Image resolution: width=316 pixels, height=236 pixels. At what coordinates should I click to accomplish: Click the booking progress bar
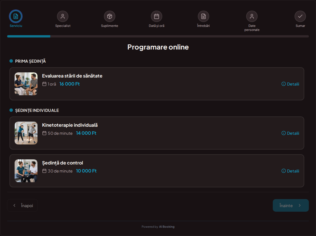click(158, 36)
